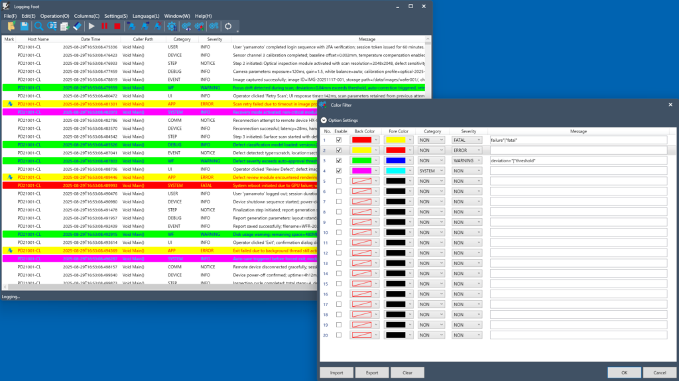Open the FATAL severity dropdown in row 1

click(x=467, y=140)
